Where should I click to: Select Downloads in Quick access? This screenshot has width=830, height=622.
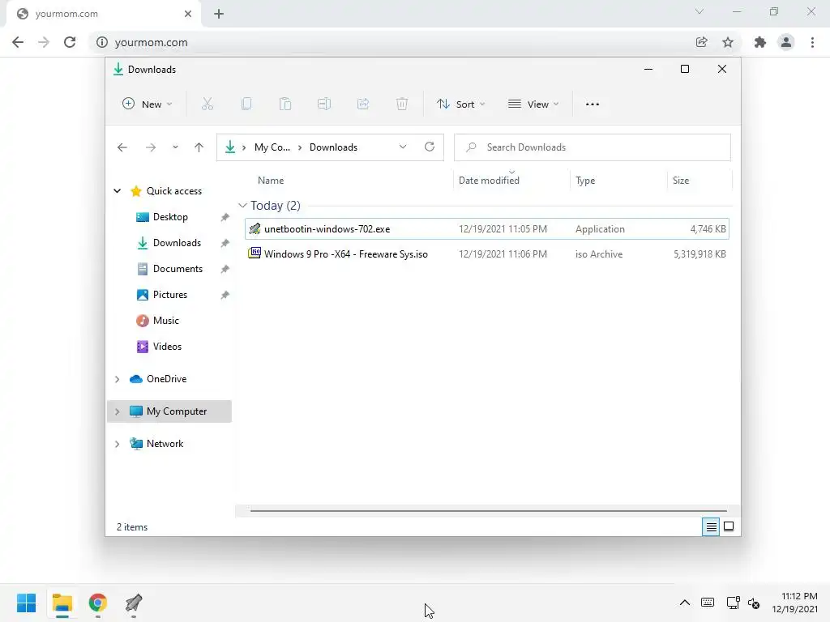coord(177,243)
